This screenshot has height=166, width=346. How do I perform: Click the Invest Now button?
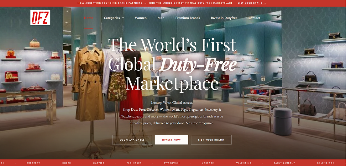(x=171, y=140)
